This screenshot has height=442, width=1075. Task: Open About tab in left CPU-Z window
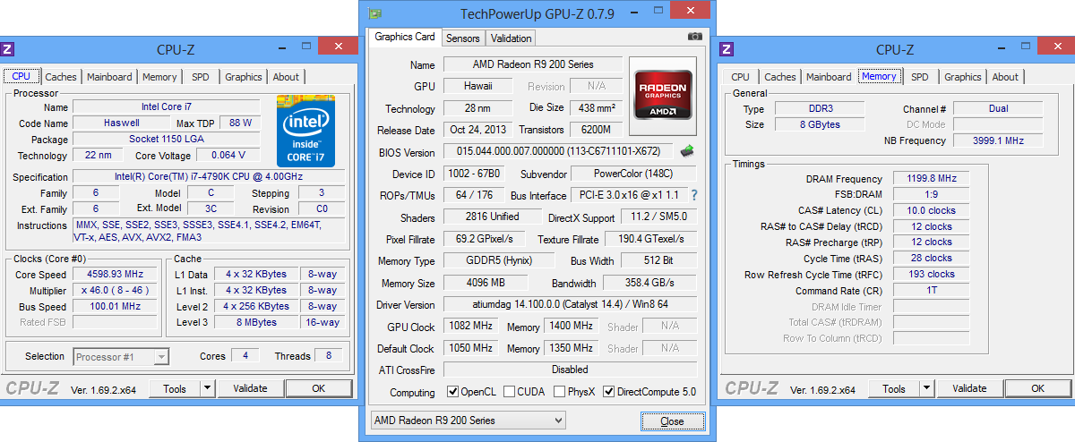click(x=287, y=77)
